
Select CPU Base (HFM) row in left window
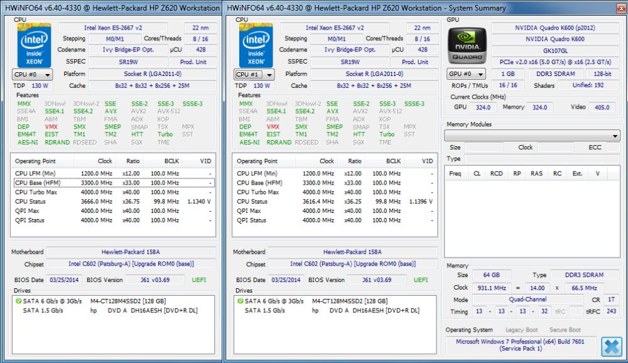[x=114, y=183]
